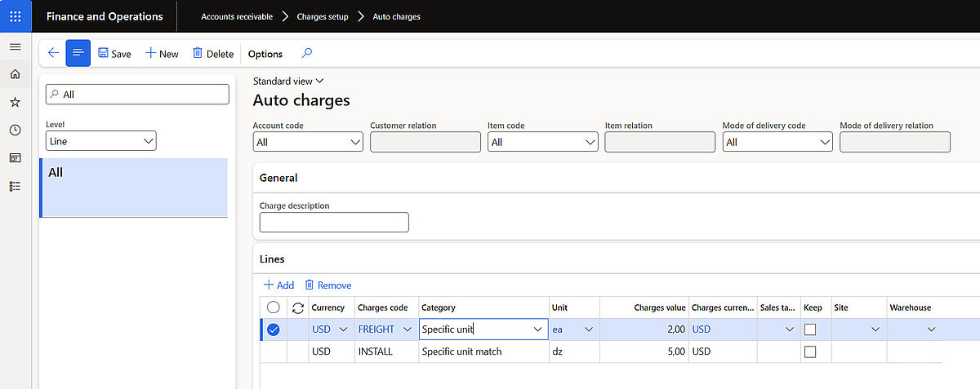Screen dimensions: 980x389
Task: Open Recent clock icon in sidebar
Action: [15, 130]
